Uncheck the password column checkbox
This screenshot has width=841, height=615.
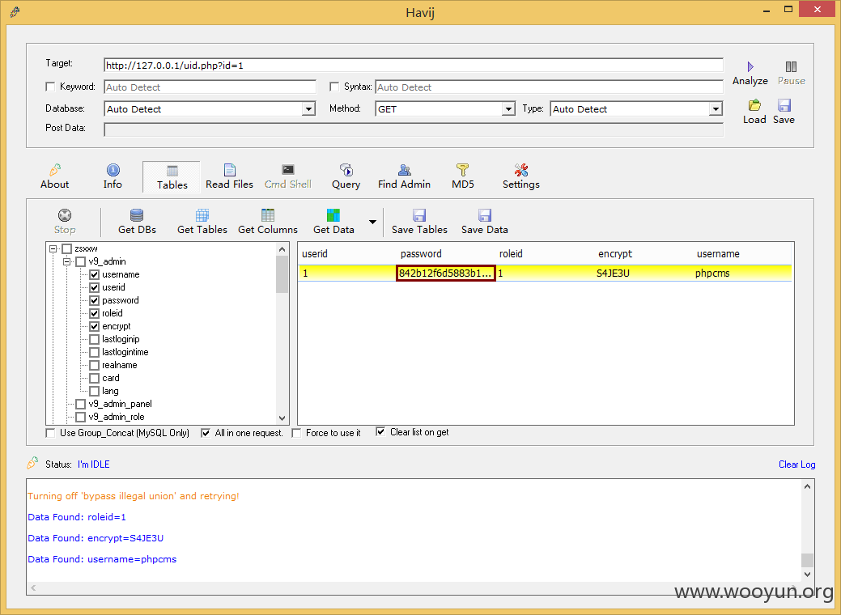pyautogui.click(x=95, y=300)
